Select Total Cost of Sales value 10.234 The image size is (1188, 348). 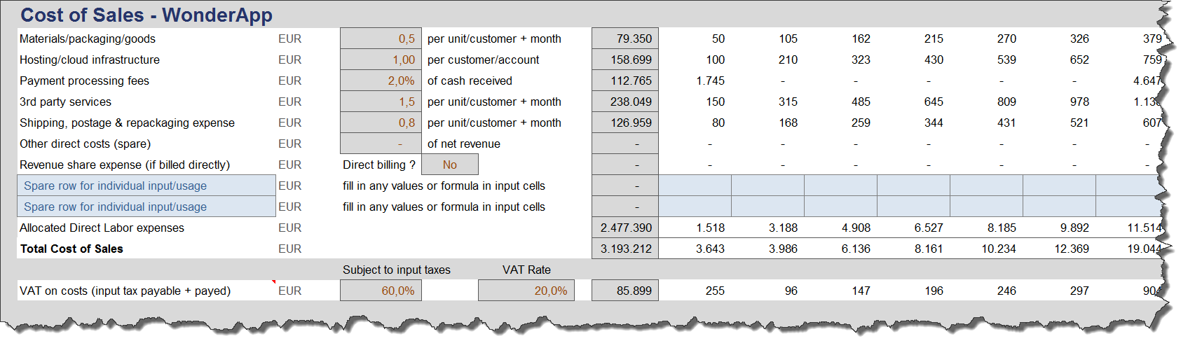point(999,249)
